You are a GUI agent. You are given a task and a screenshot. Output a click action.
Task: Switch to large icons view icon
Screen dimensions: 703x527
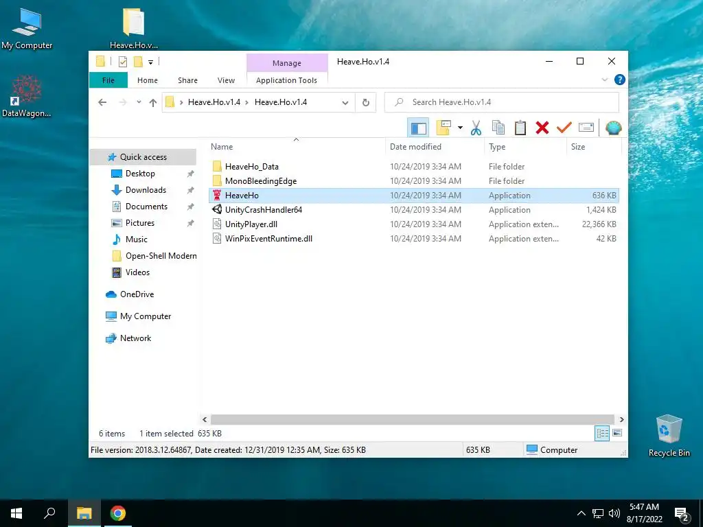click(617, 433)
